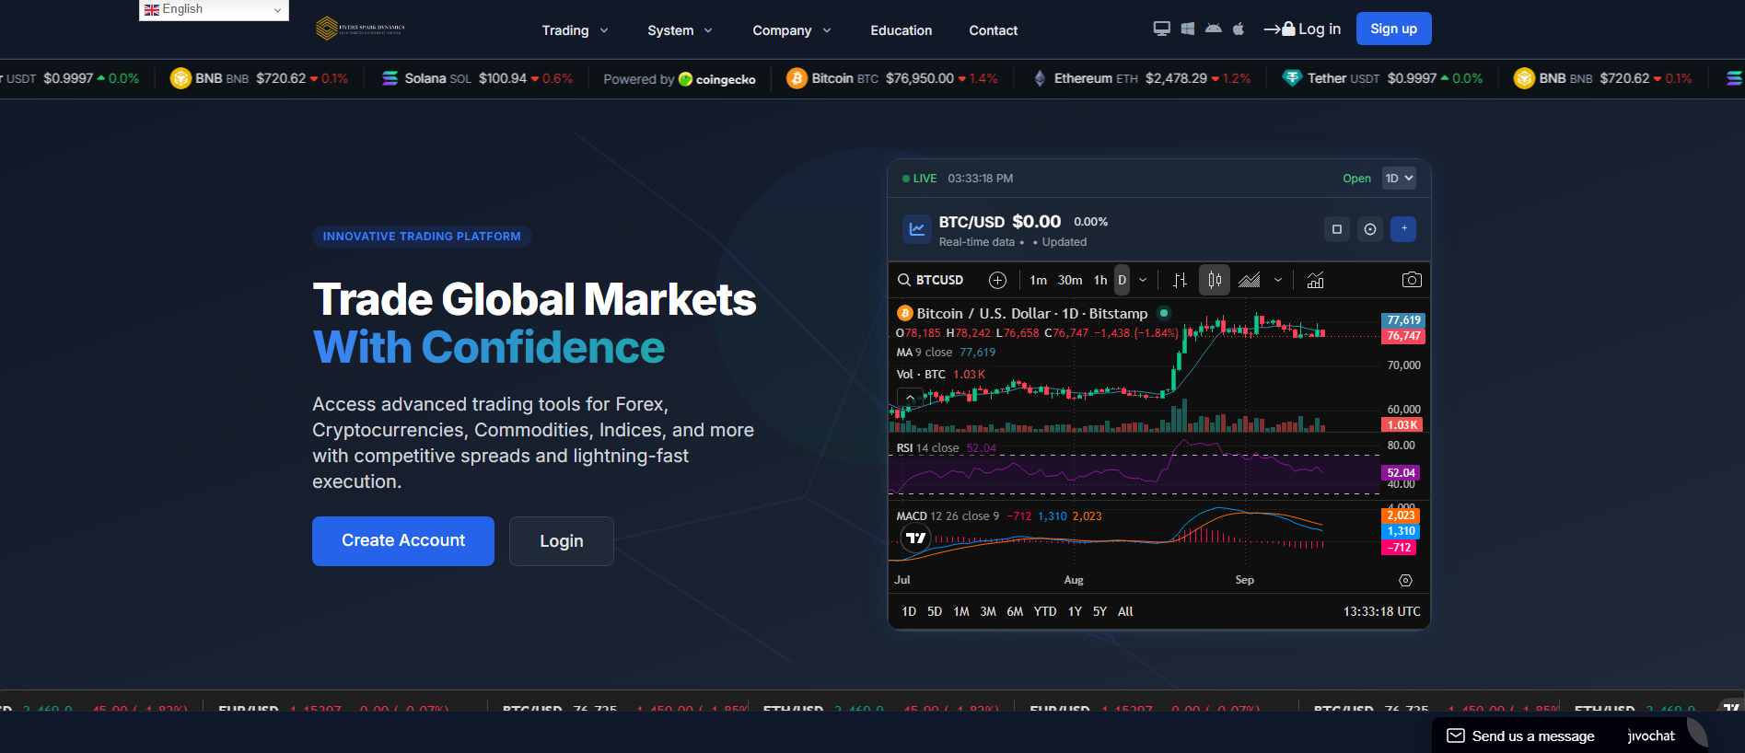Open the web platform desktop monitor icon
Image resolution: width=1745 pixels, height=753 pixels.
coord(1162,29)
